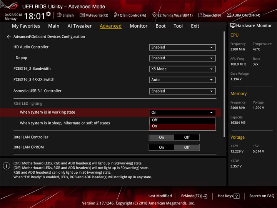The image size is (277, 208).
Task: Open the PCIEX16_3 4X-2X Switch dropdown
Action: (x=182, y=80)
